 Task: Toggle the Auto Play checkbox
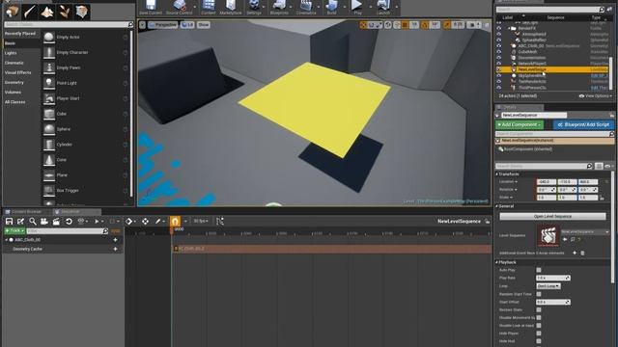(539, 270)
